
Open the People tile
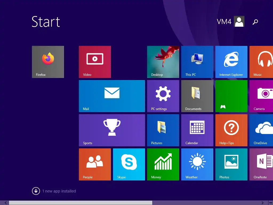pyautogui.click(x=95, y=164)
